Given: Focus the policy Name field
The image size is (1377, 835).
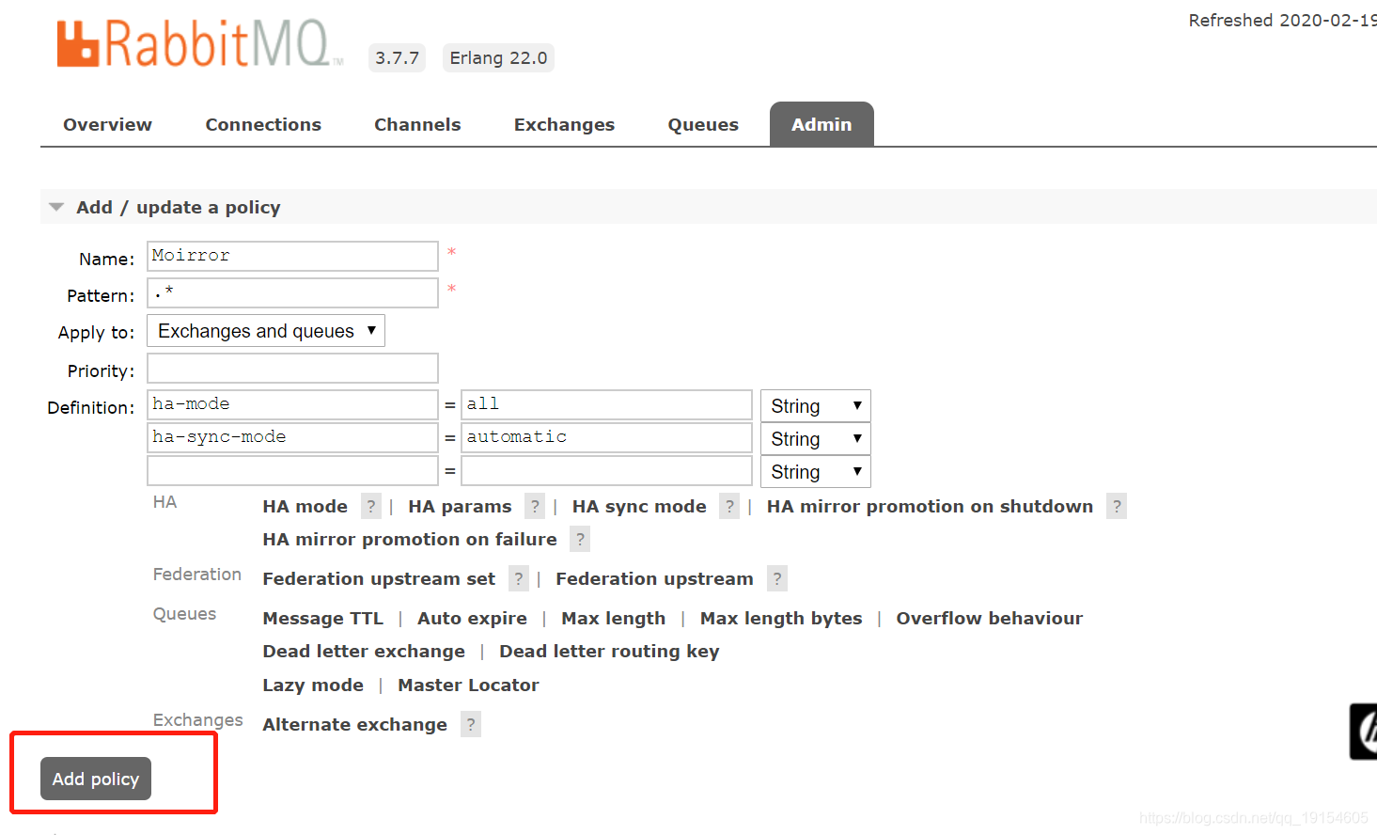Looking at the screenshot, I should [292, 257].
